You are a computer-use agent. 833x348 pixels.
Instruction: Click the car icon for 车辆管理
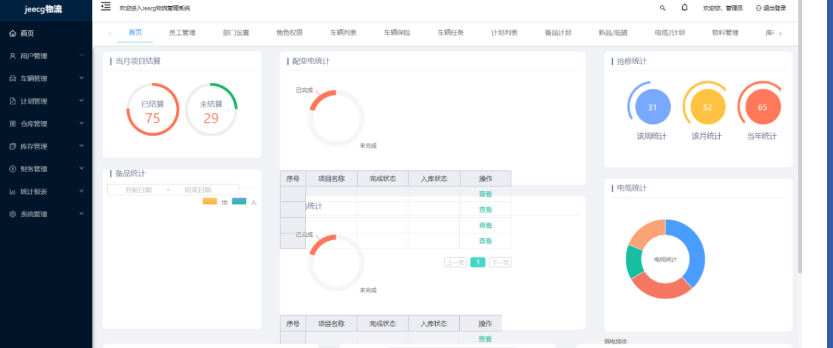coord(13,79)
